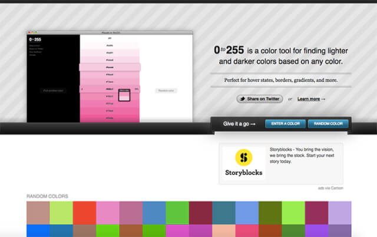Click the RANDOM COLOR button
The width and height of the screenshot is (377, 237).
point(328,123)
